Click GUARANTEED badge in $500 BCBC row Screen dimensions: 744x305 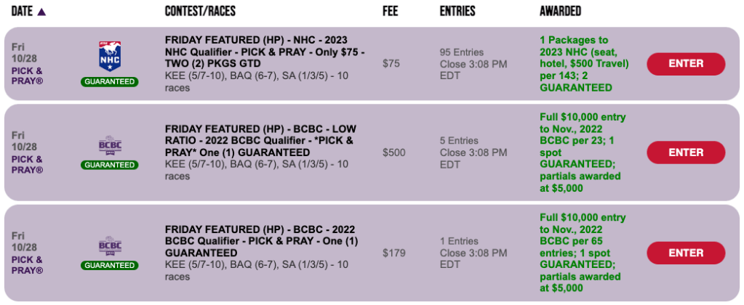point(109,165)
